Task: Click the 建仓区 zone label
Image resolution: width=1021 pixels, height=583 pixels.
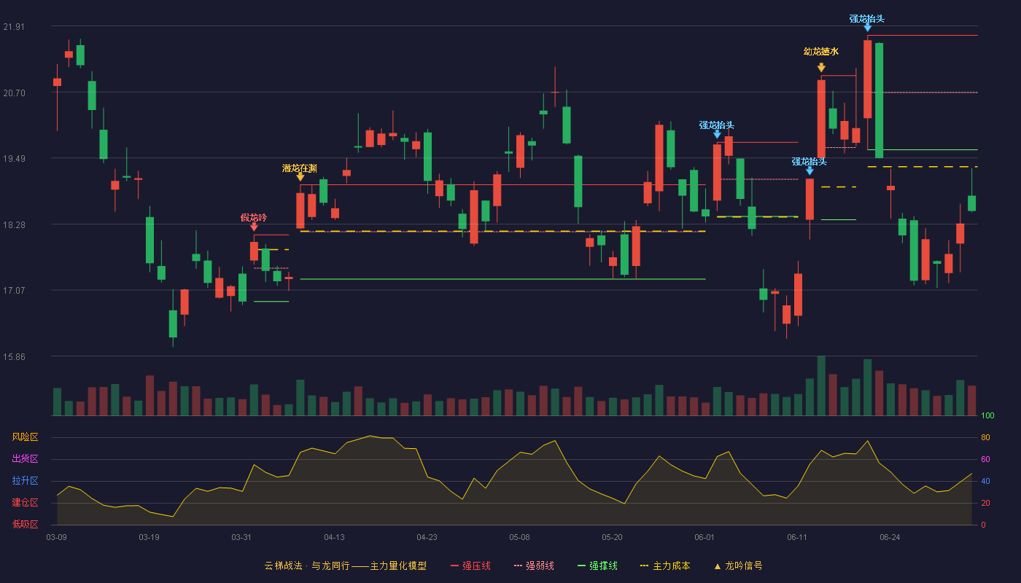Action: (25, 503)
